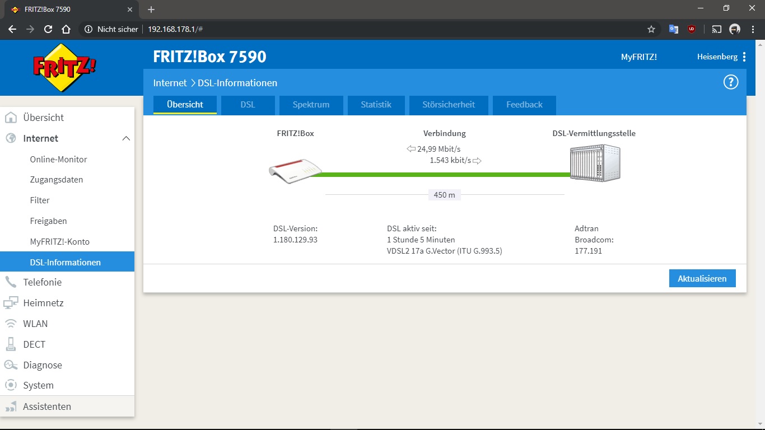Open the WLAN menu

coord(35,324)
